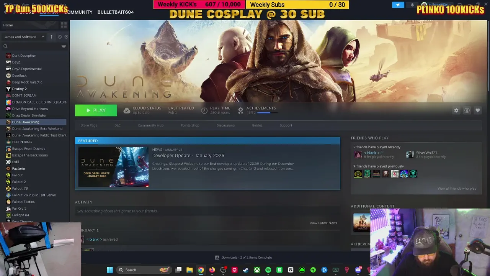Open Google Chrome from the taskbar
The image size is (490, 276).
(201, 270)
